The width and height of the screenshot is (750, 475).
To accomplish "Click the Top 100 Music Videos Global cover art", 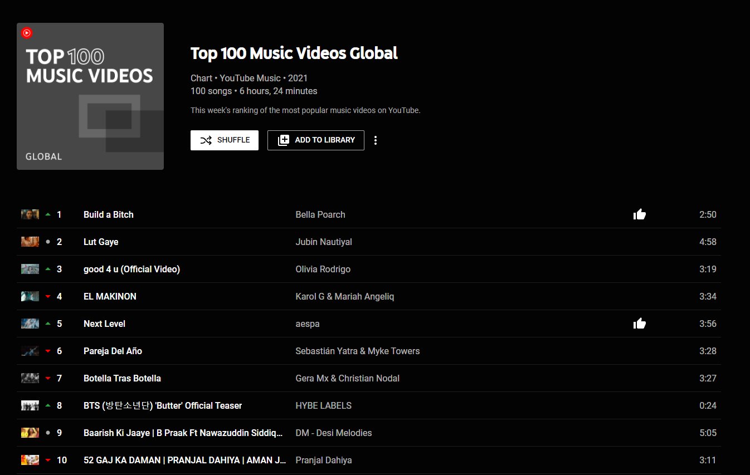I will coord(90,95).
